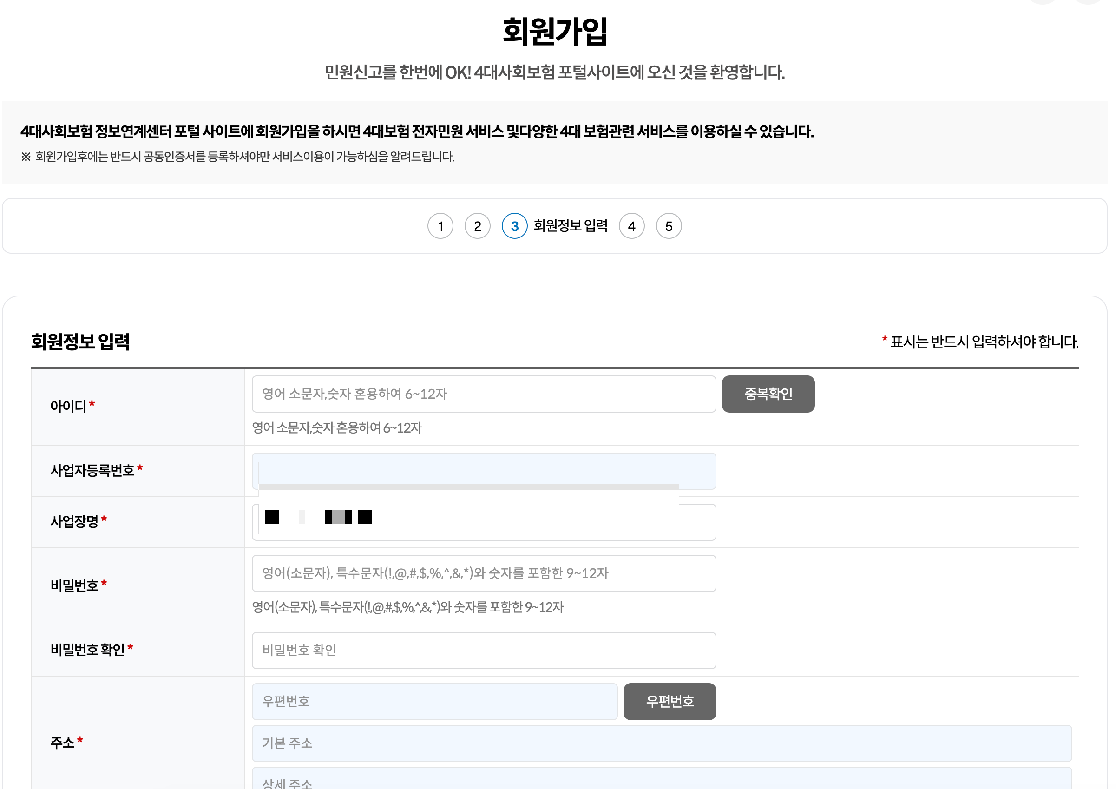Click the 아이디 field label
The width and height of the screenshot is (1116, 789).
[x=68, y=406]
